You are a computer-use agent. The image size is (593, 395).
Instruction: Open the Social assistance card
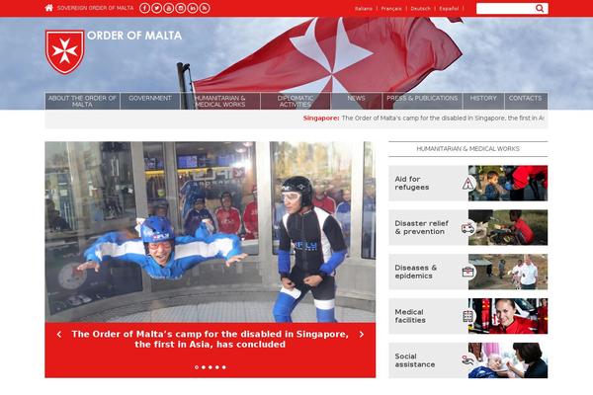click(x=468, y=360)
